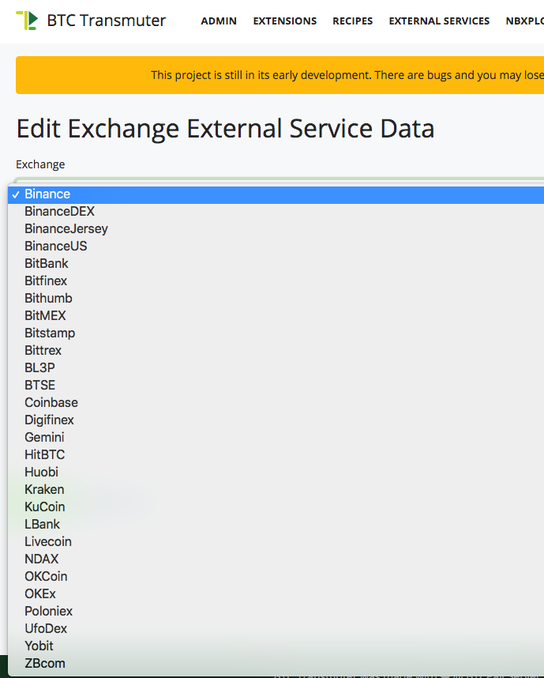
Task: Select the Huobi exchange option
Action: click(x=276, y=473)
